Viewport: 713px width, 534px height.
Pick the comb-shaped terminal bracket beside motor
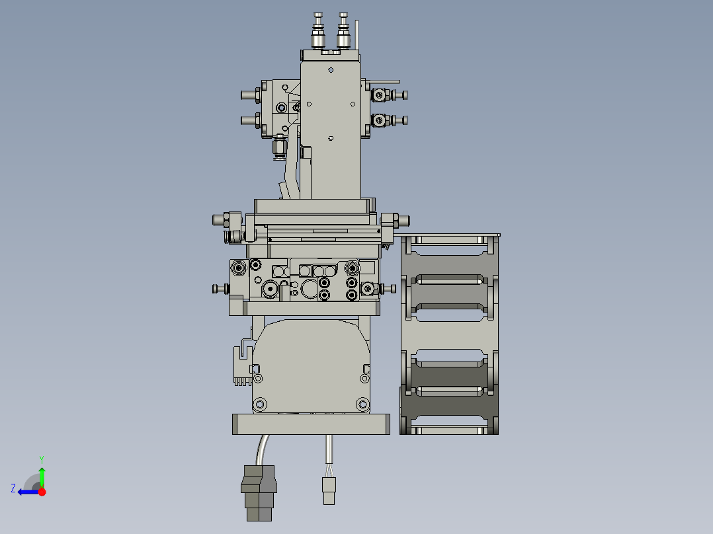point(243,366)
